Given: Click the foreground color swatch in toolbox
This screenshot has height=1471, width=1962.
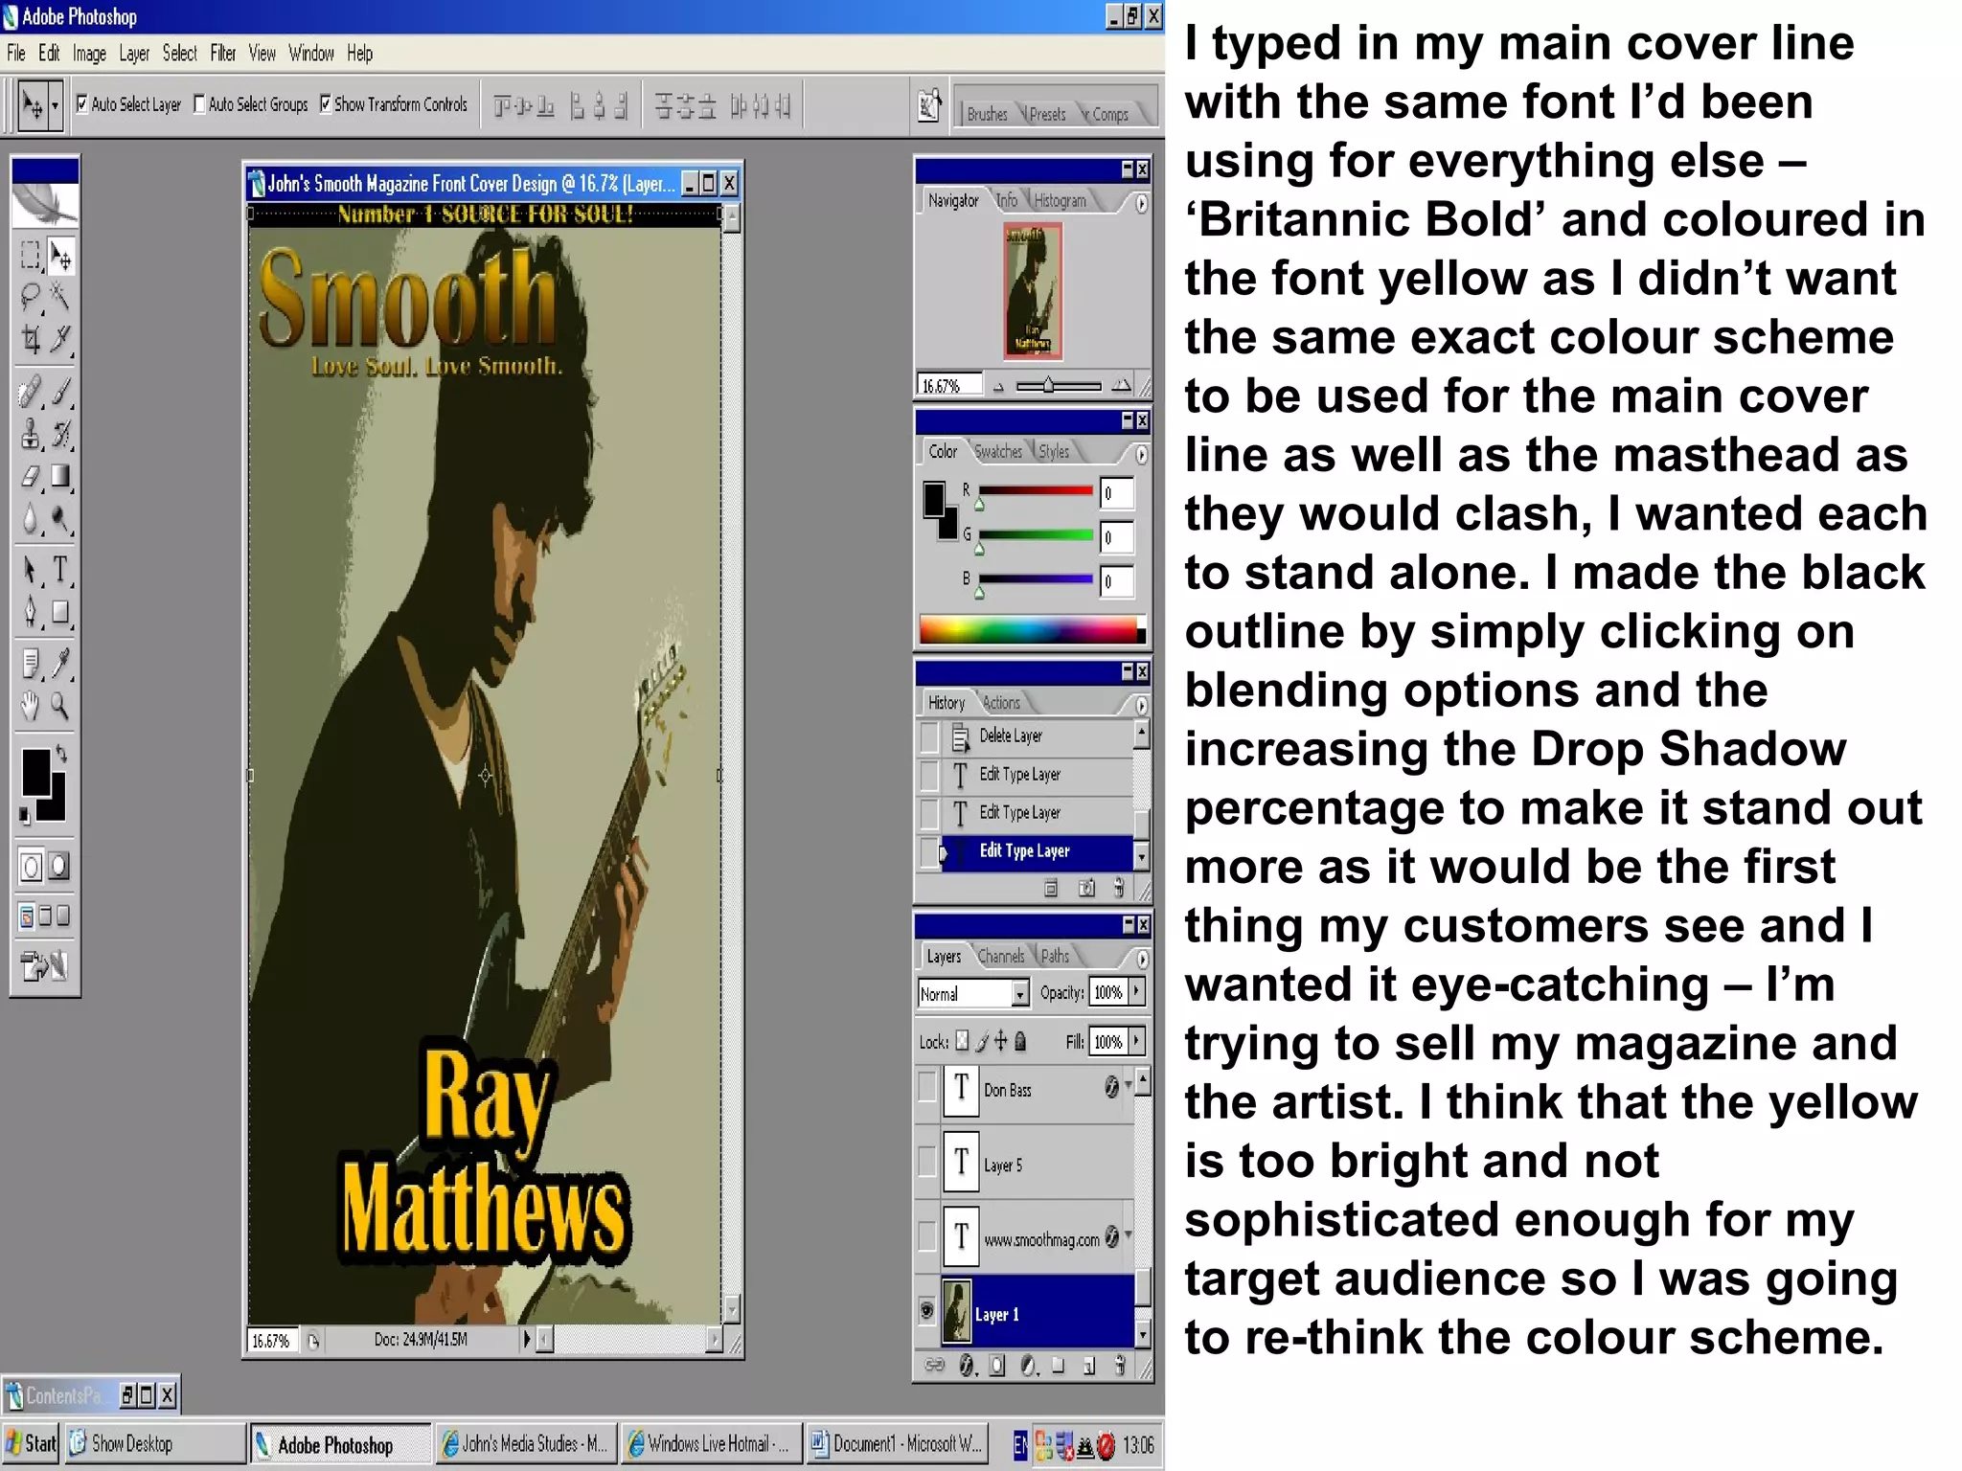Looking at the screenshot, I should tap(36, 772).
